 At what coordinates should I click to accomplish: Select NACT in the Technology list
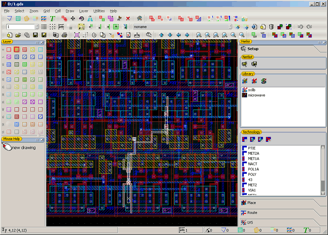253,164
